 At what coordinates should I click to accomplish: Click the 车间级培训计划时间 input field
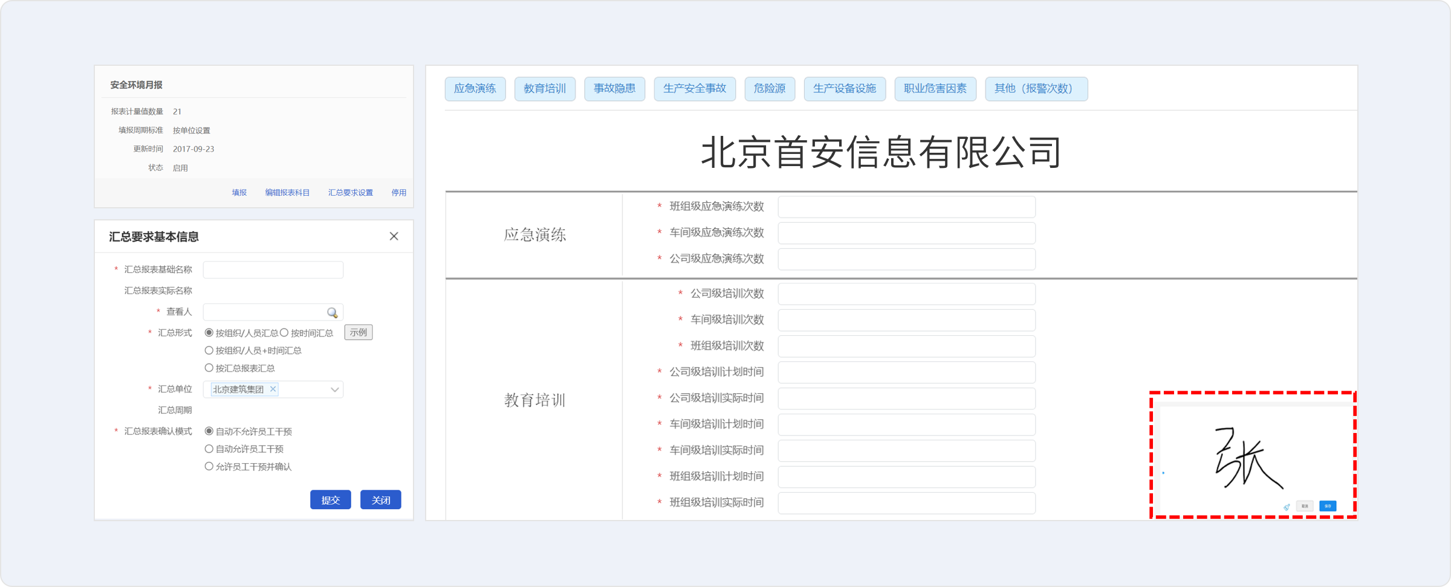point(906,425)
